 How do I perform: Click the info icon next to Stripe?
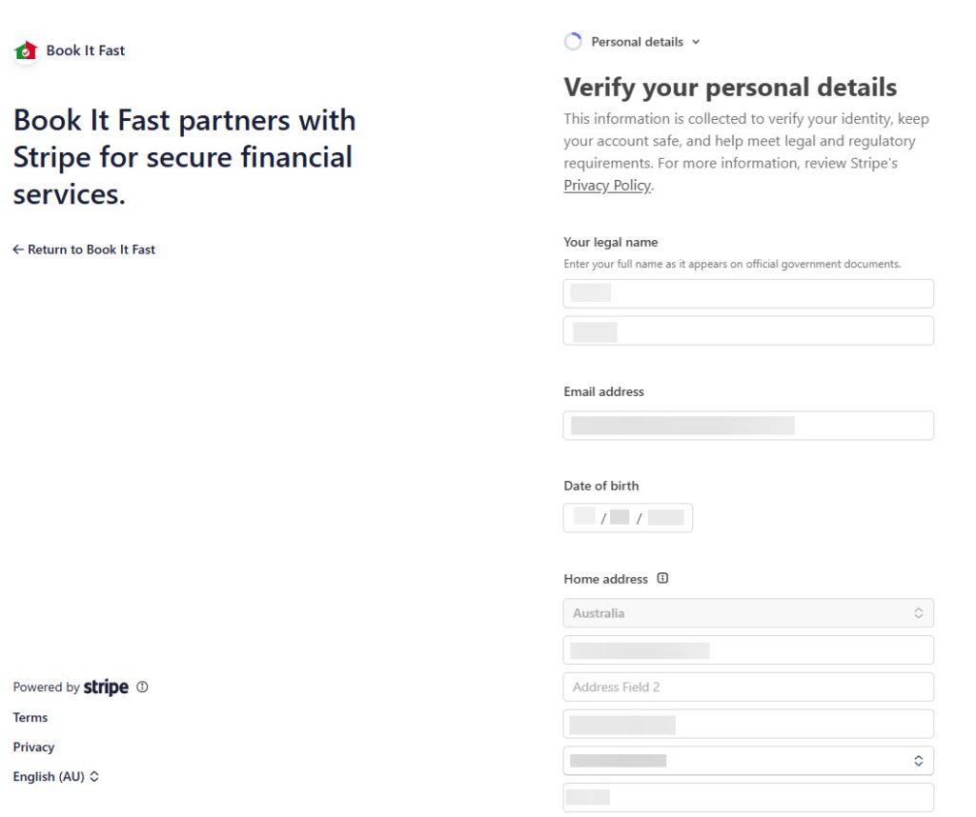142,687
